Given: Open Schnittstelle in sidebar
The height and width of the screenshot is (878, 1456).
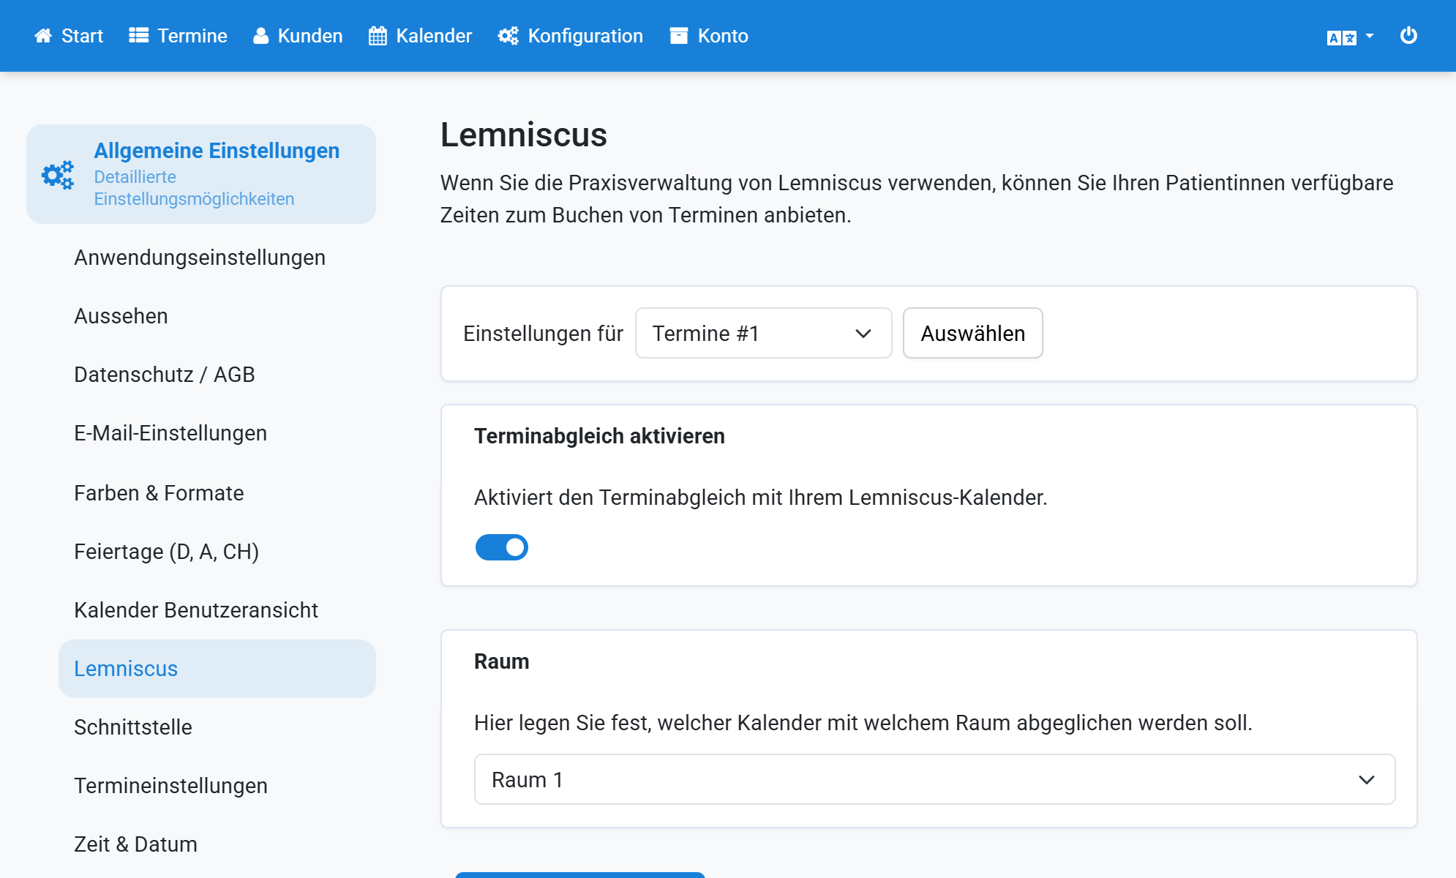Looking at the screenshot, I should click(x=133, y=727).
